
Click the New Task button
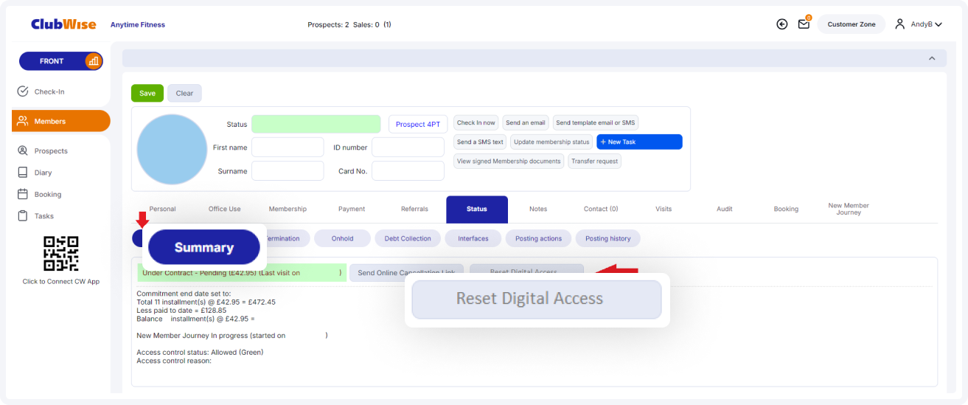639,142
